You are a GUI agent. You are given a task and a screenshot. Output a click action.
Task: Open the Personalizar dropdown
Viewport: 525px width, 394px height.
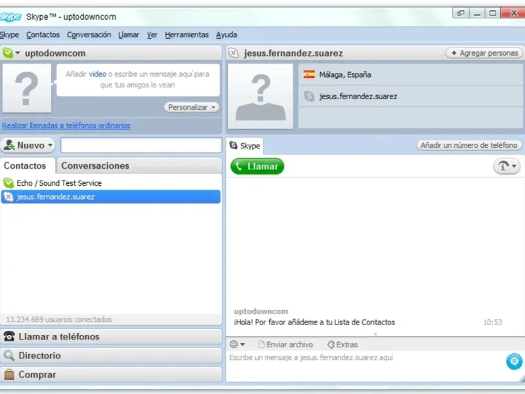(191, 107)
